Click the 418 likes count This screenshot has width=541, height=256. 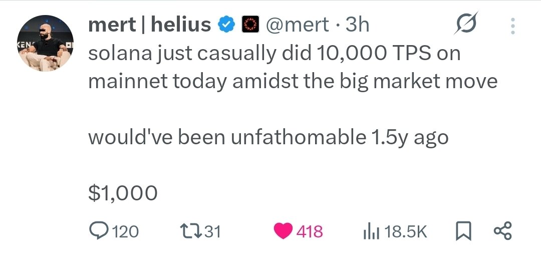(x=310, y=231)
